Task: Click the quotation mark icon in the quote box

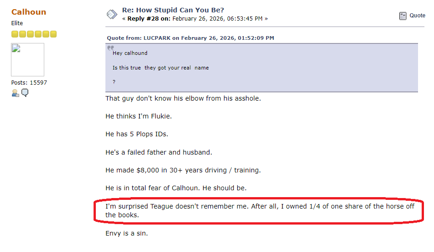Action: (x=110, y=48)
